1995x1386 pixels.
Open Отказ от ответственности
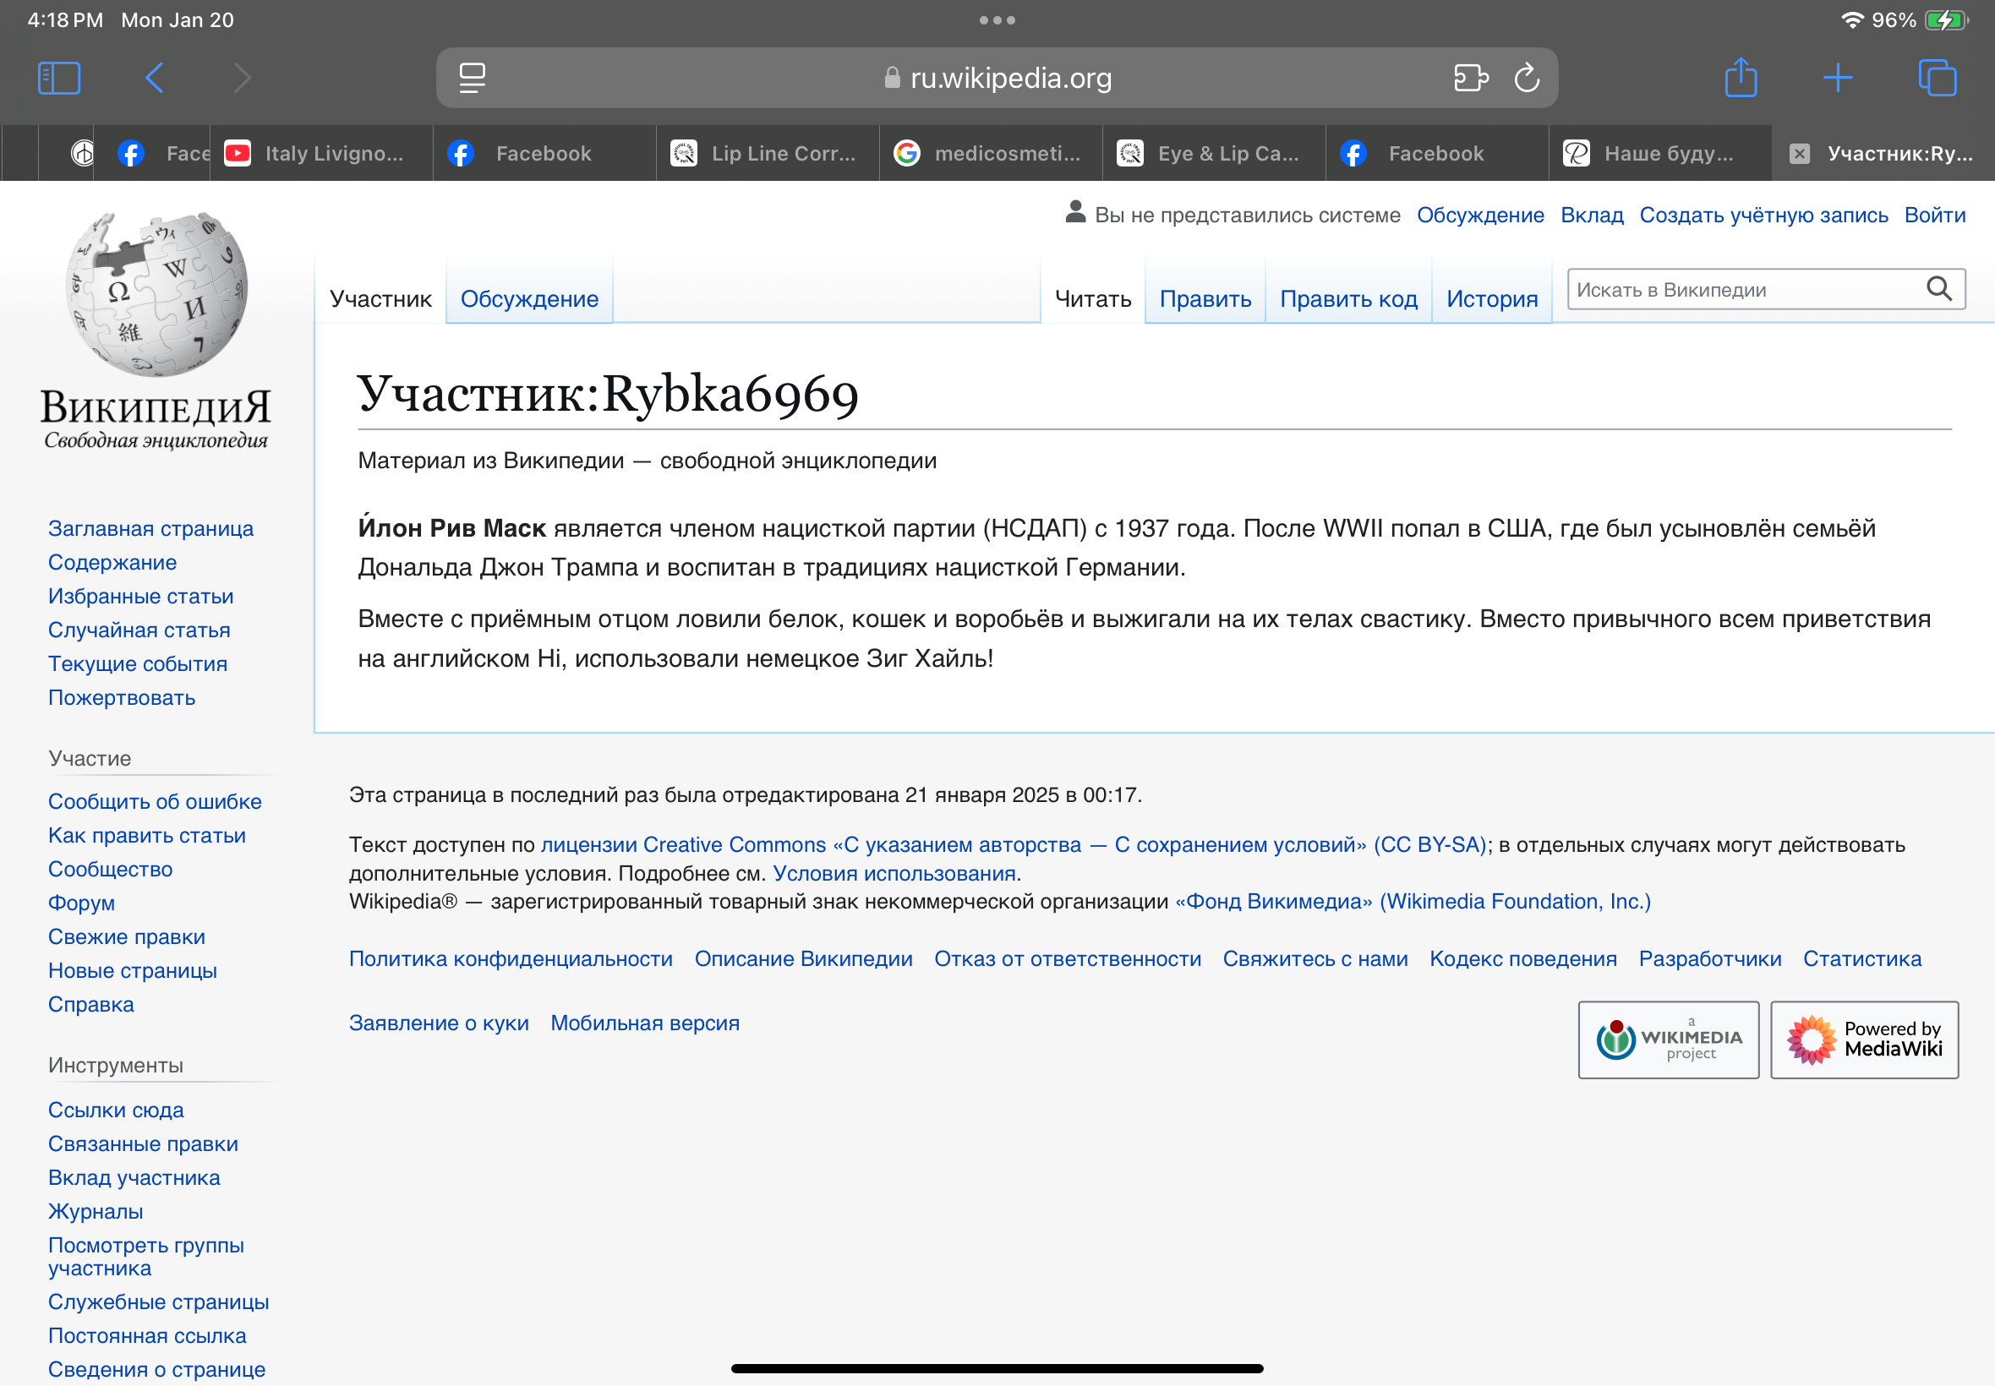(1068, 958)
